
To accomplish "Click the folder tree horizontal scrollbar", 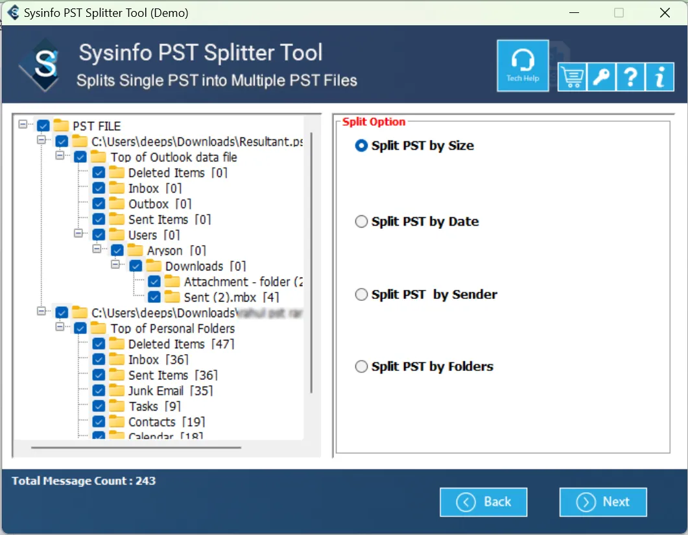I will coord(136,447).
